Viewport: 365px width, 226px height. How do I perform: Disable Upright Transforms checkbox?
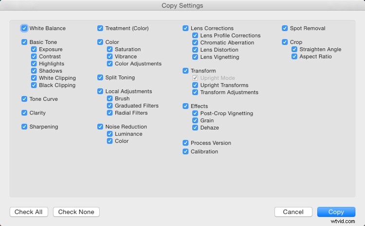point(195,85)
